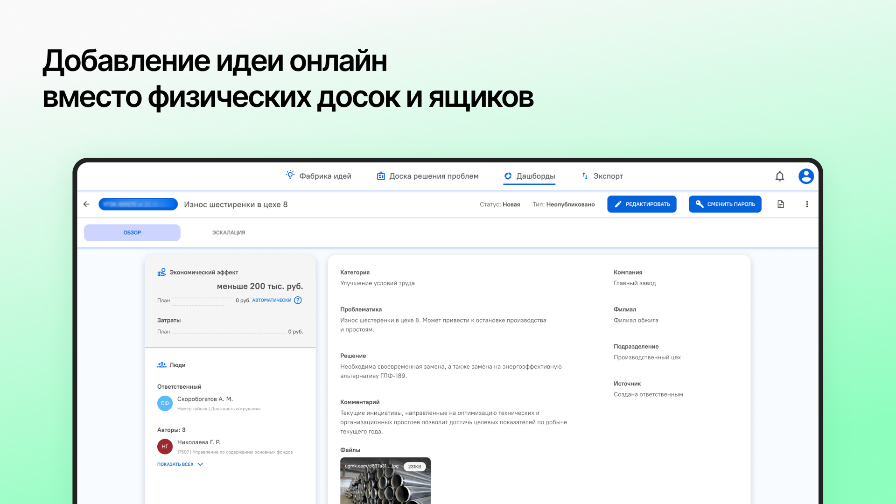
Task: Open the three-dot overflow menu
Action: pos(807,204)
